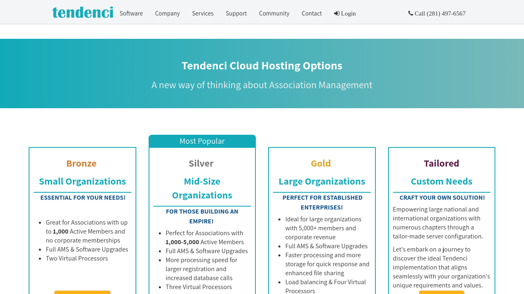Click the Tendenci logo
The image size is (524, 294).
(x=83, y=12)
